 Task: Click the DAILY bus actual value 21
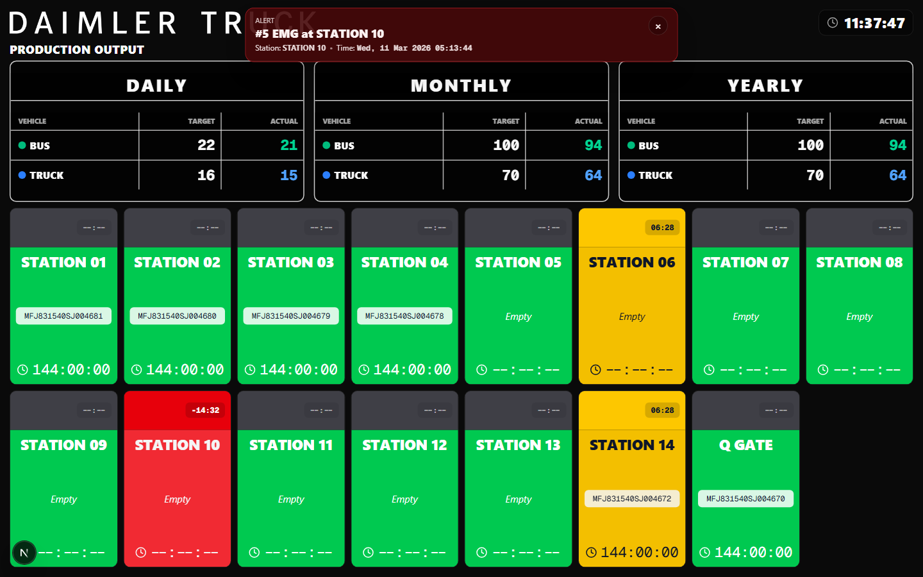tap(289, 146)
